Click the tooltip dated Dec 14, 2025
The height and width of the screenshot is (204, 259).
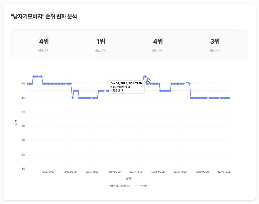[x=126, y=83]
